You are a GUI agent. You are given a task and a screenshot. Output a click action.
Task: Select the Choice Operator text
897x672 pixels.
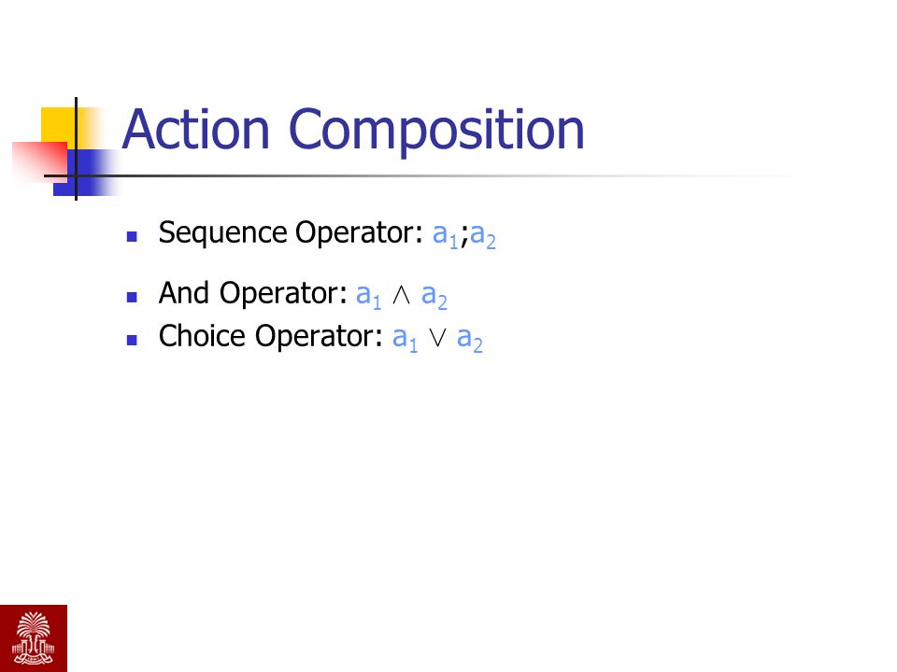tap(271, 337)
